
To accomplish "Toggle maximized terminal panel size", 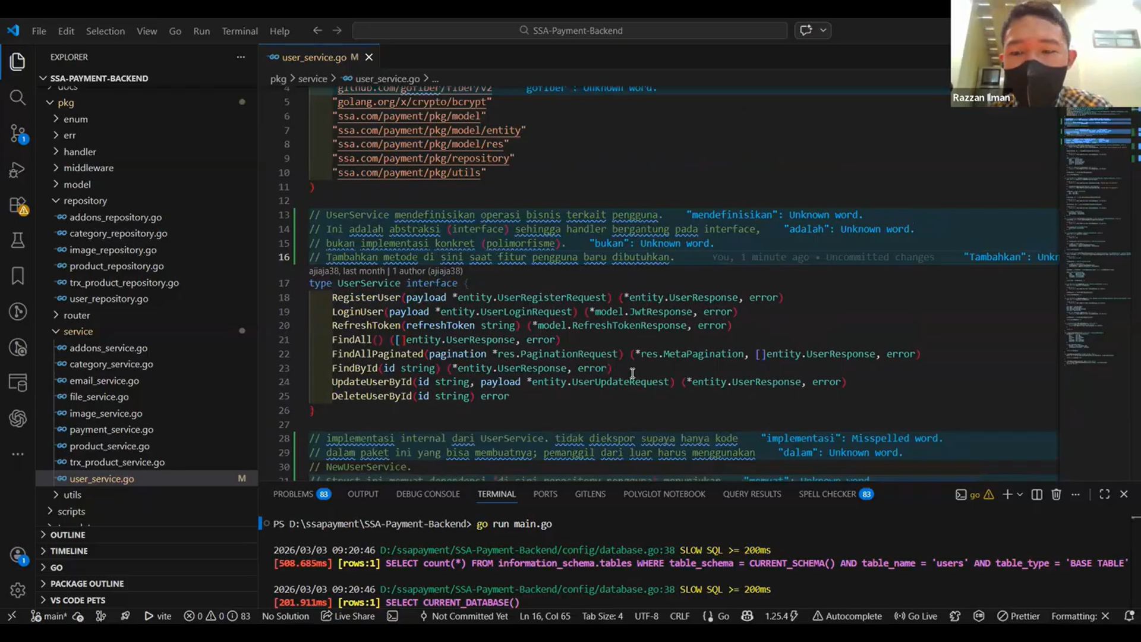I will (1104, 495).
